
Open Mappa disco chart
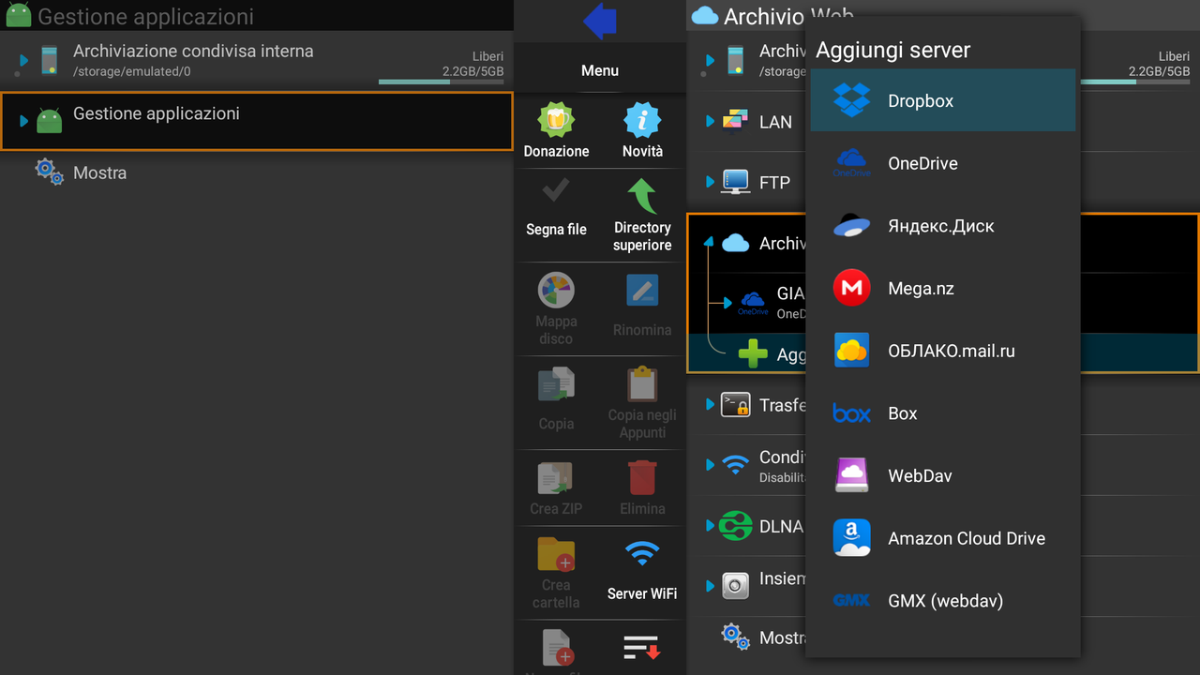point(556,291)
